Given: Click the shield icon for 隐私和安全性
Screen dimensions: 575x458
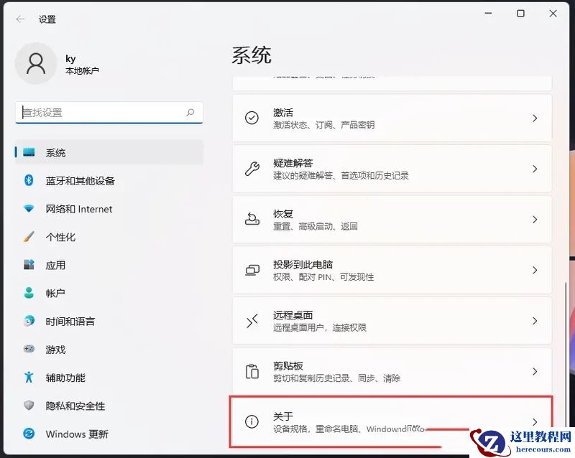Looking at the screenshot, I should (27, 406).
